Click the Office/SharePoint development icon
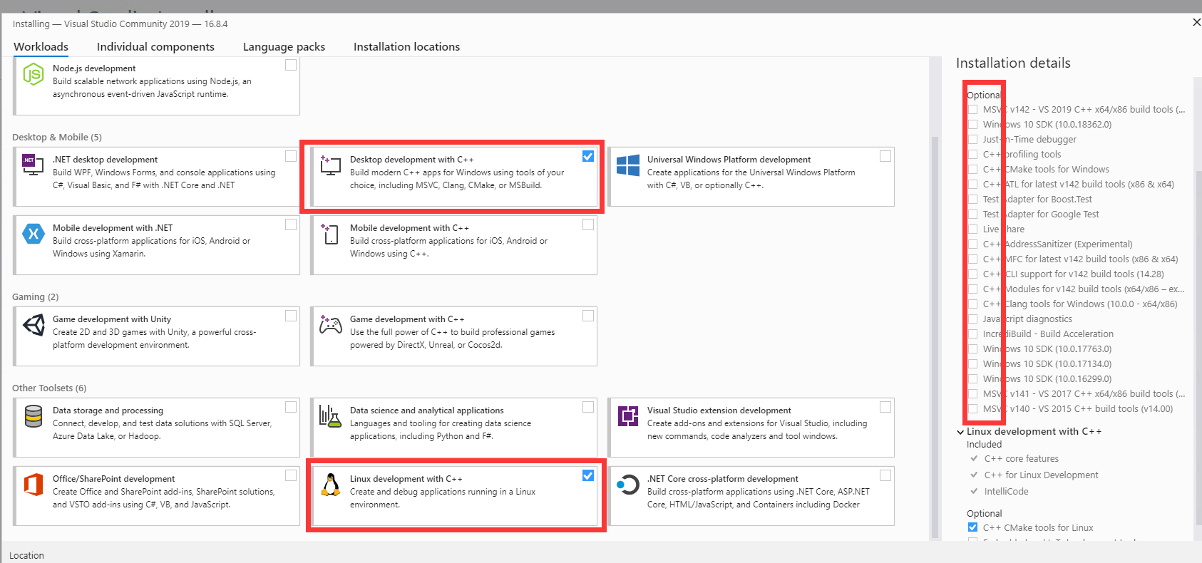 coord(33,485)
